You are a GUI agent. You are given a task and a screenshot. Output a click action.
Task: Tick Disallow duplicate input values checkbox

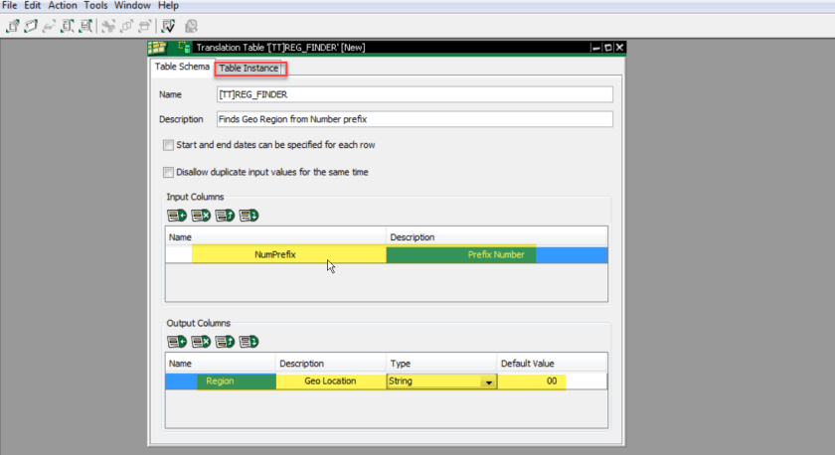pyautogui.click(x=168, y=173)
